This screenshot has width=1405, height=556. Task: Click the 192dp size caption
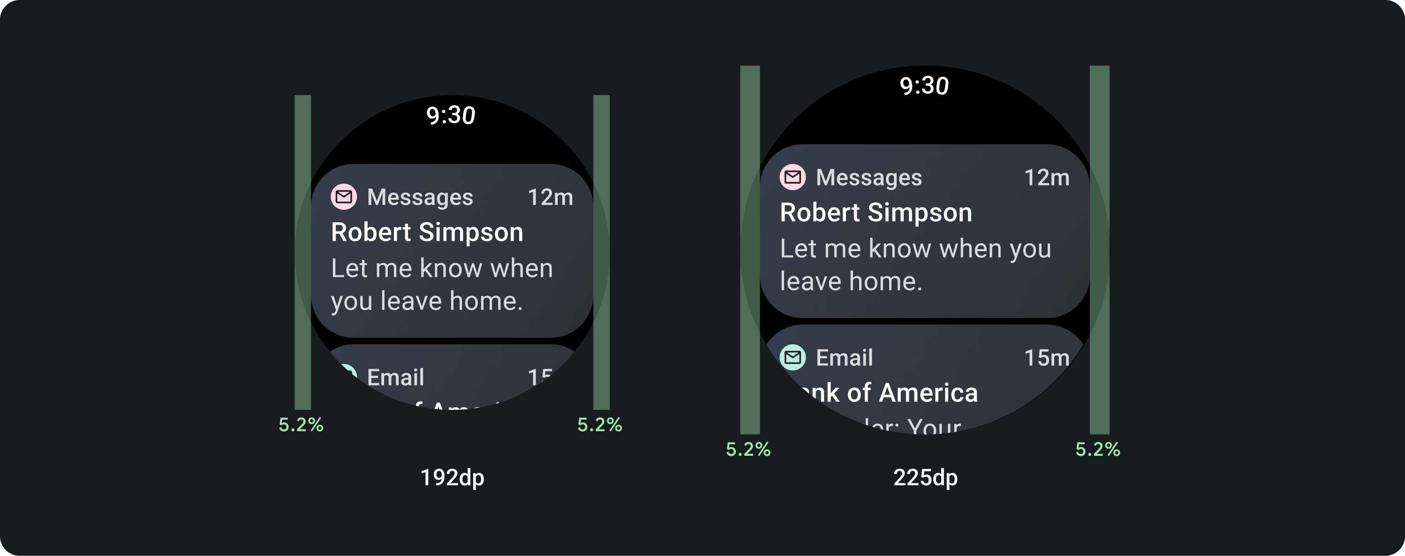(x=452, y=478)
